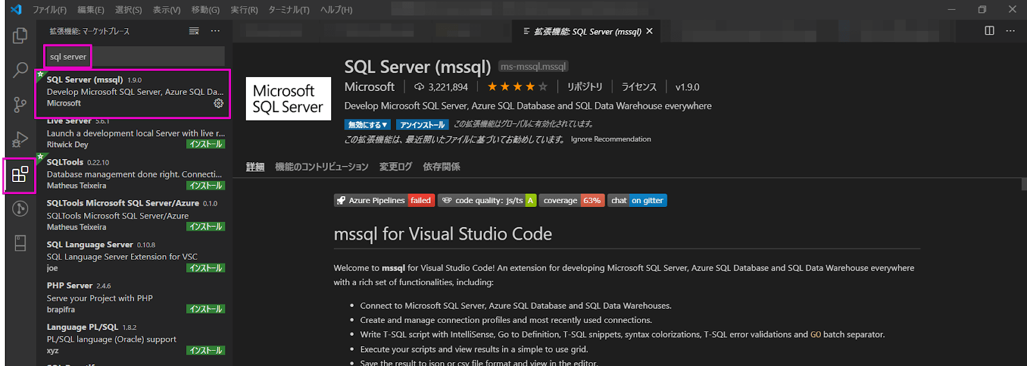Click the ms-mssql.mssql identifier label

[533, 67]
